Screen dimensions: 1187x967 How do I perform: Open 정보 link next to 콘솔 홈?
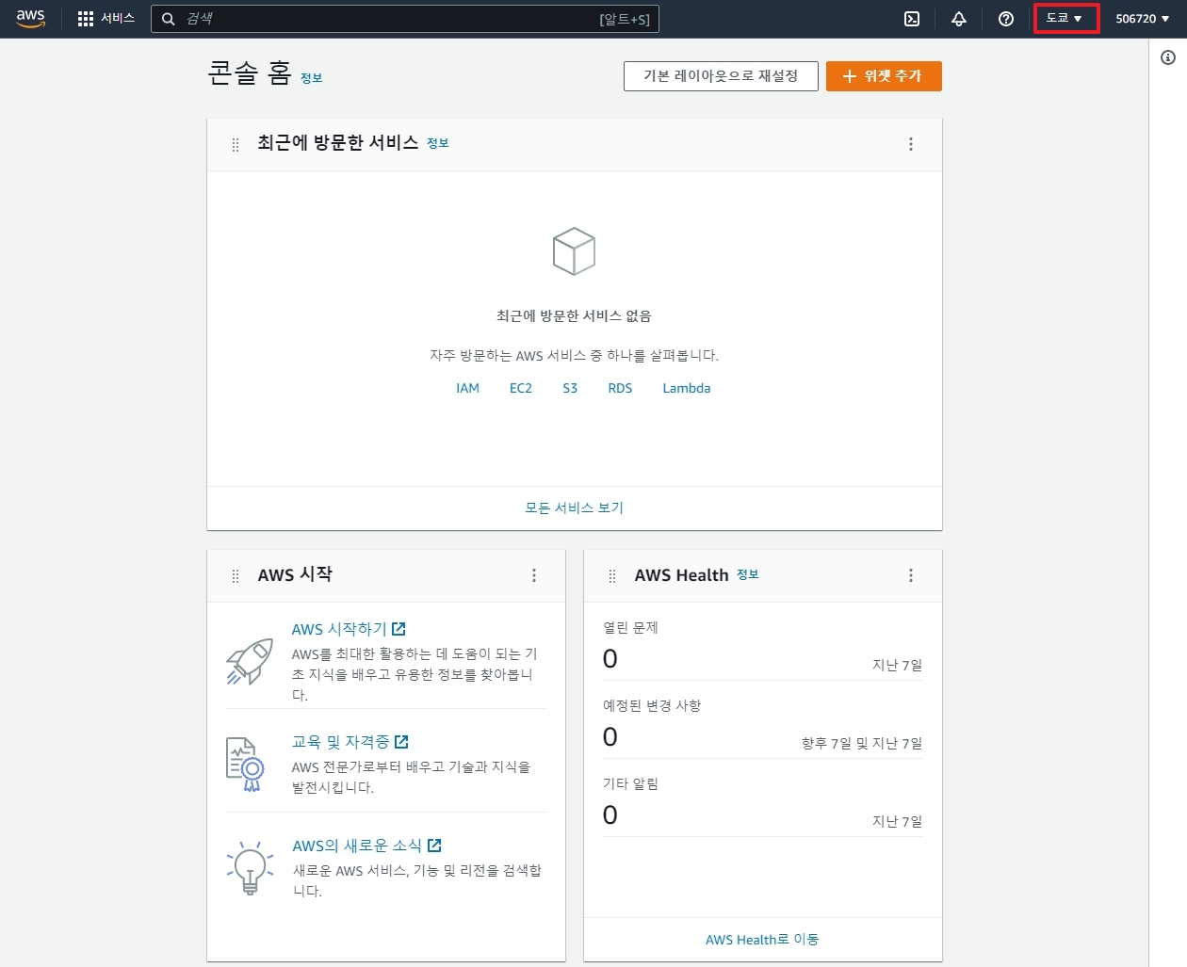[311, 78]
